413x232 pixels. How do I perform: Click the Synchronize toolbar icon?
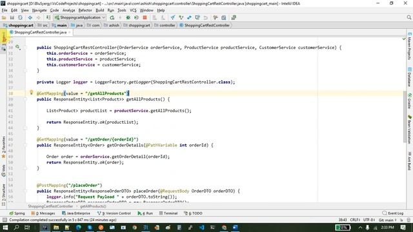click(x=20, y=17)
